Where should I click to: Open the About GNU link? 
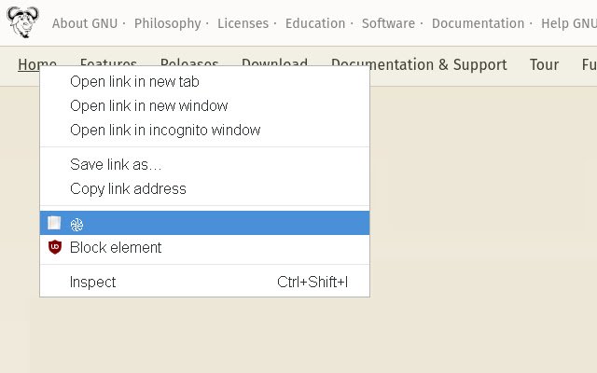pyautogui.click(x=85, y=23)
